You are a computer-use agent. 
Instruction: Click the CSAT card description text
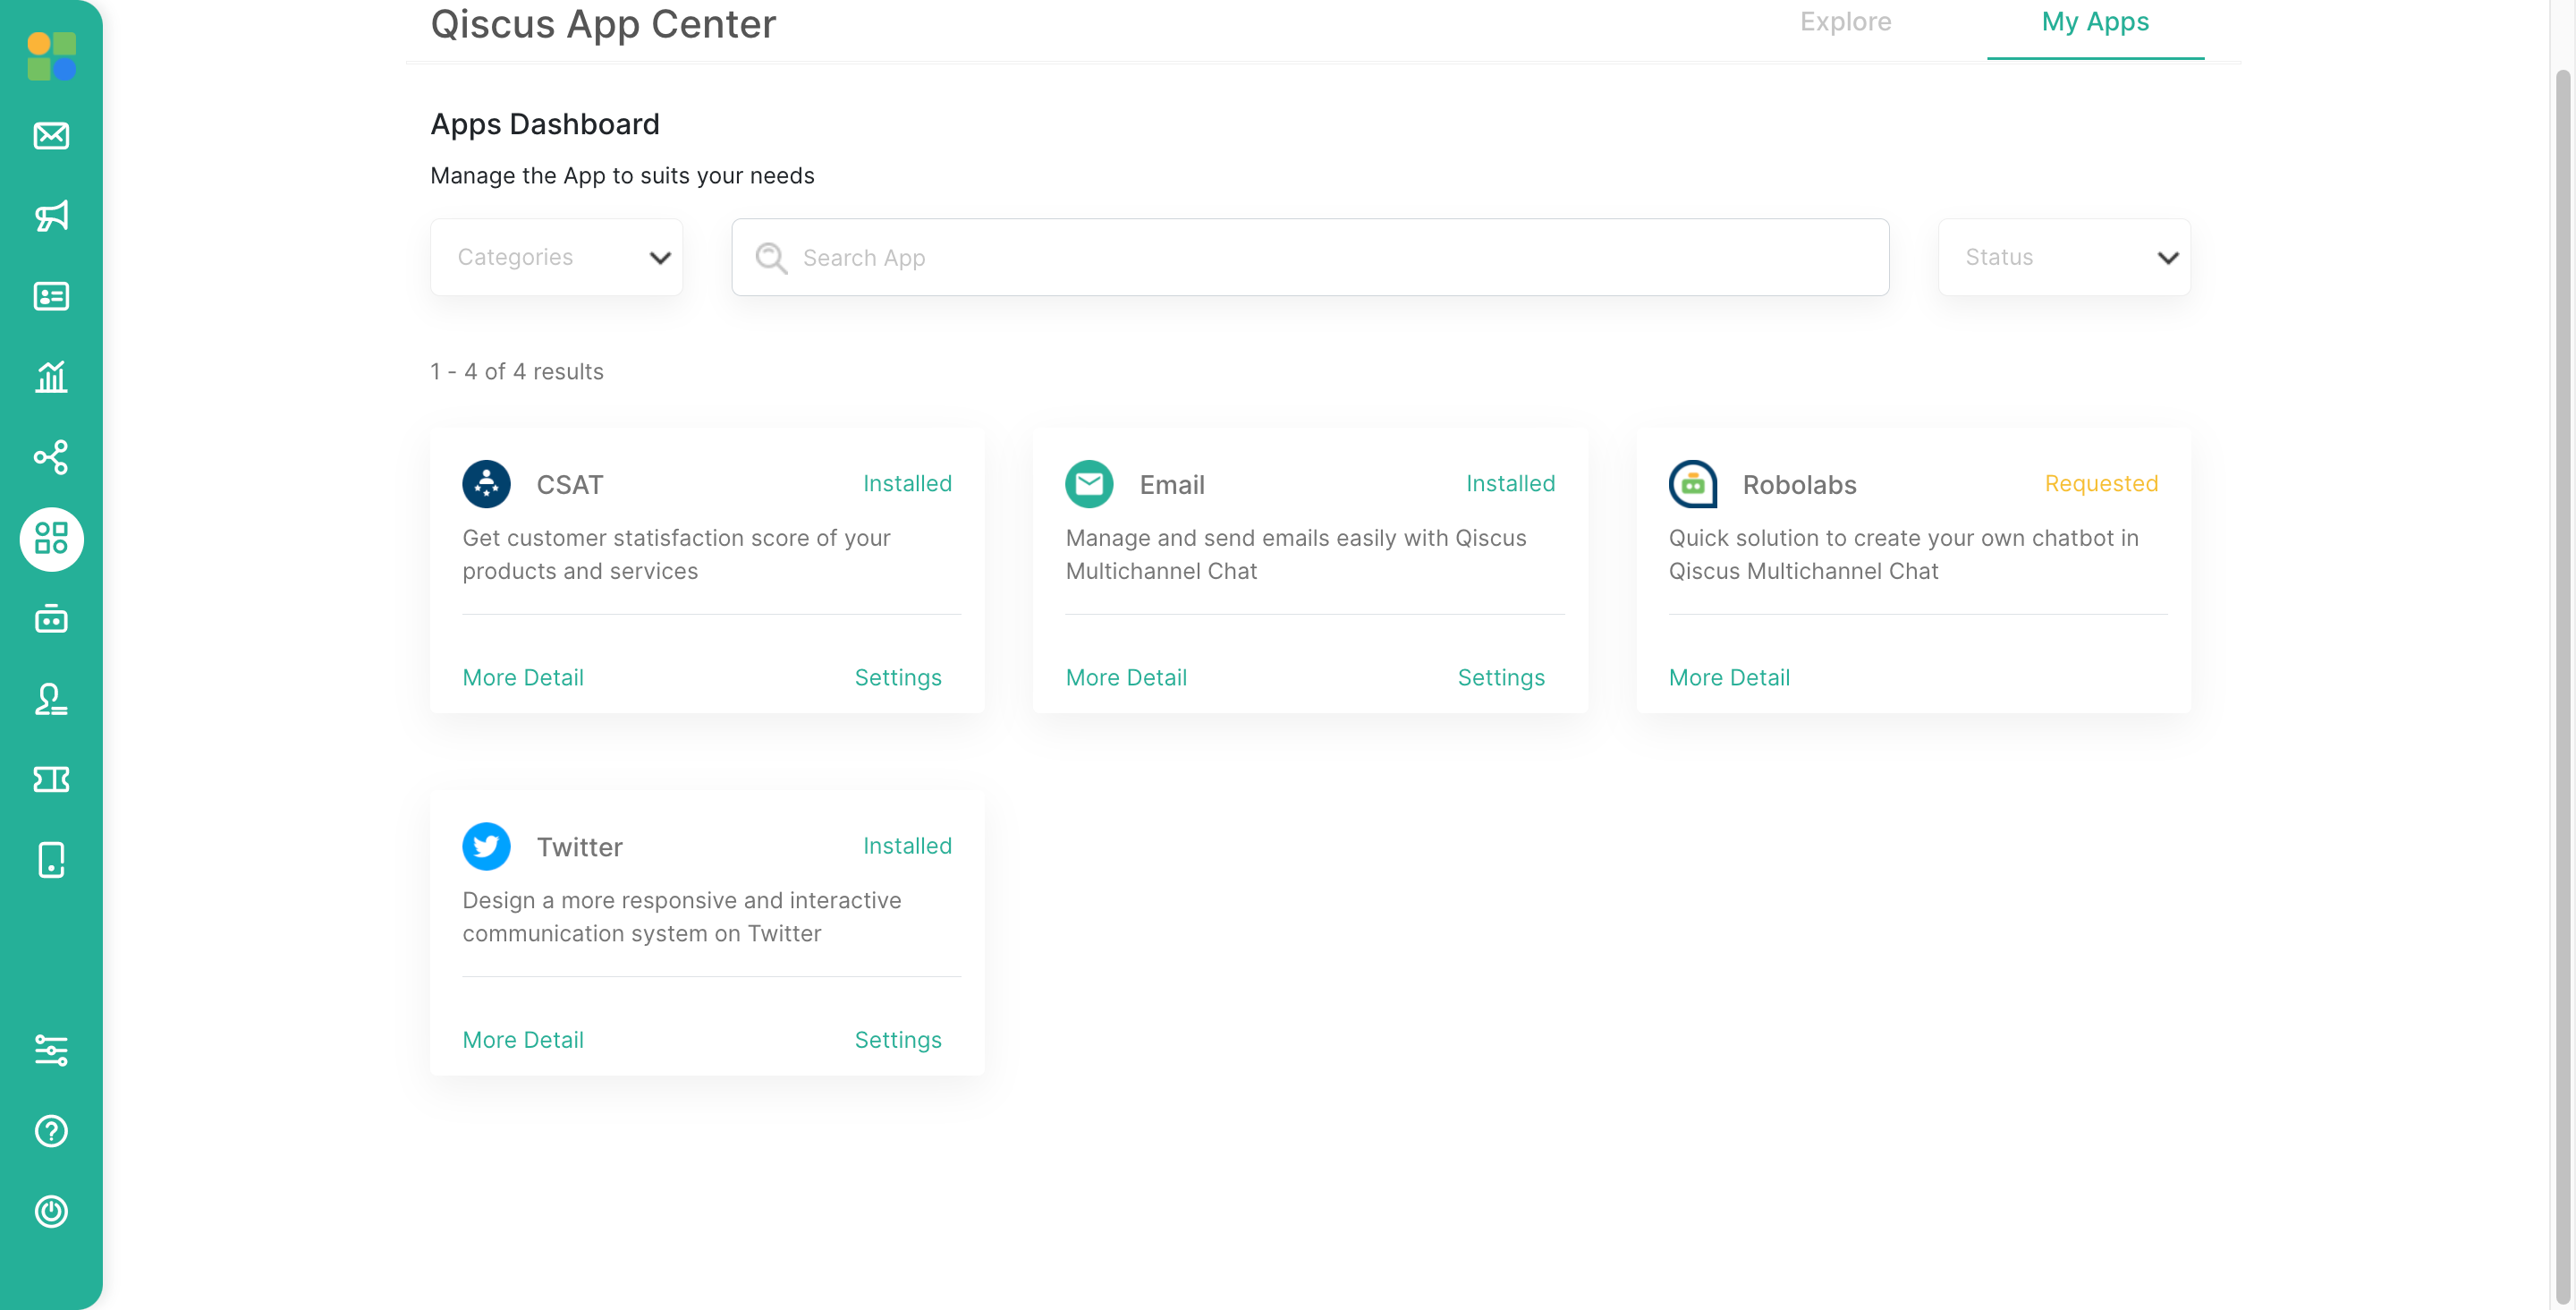676,555
